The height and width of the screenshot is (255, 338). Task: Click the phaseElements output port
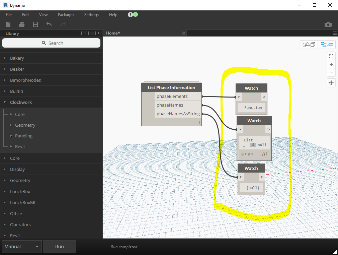[x=178, y=96]
